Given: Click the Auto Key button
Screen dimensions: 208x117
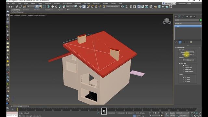Looking at the screenshot, I should [173, 113].
